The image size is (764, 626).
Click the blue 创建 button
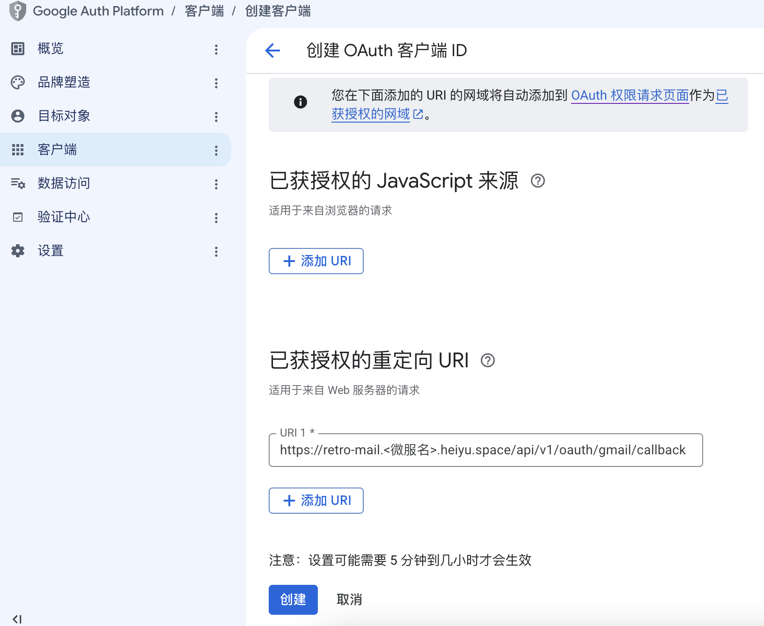[293, 600]
